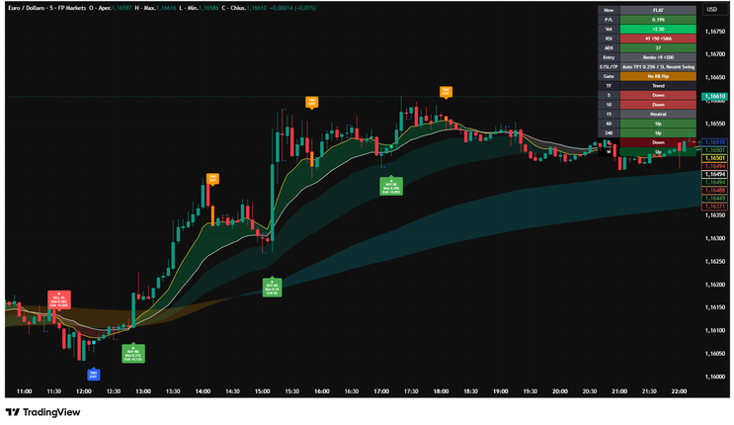Select the green BUY label under the 12:45 candle
The height and width of the screenshot is (425, 734).
pyautogui.click(x=133, y=353)
